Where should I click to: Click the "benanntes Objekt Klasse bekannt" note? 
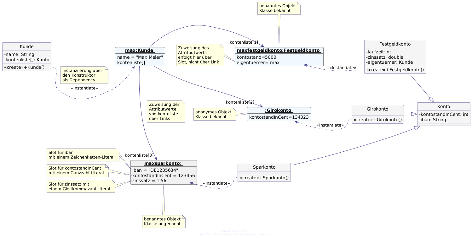279,8
